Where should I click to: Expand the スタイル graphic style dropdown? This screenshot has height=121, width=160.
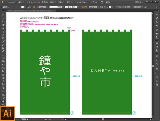tap(113, 7)
